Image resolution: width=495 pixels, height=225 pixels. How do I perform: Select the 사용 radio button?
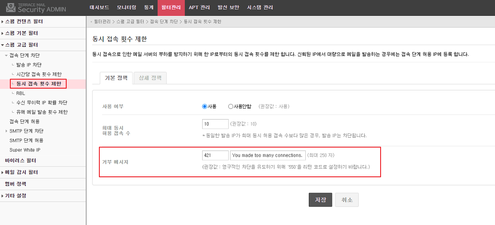205,106
